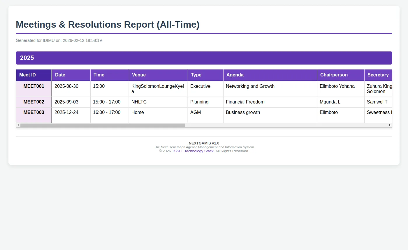Select the MEET002 row ID cell
The height and width of the screenshot is (250, 408).
34,102
